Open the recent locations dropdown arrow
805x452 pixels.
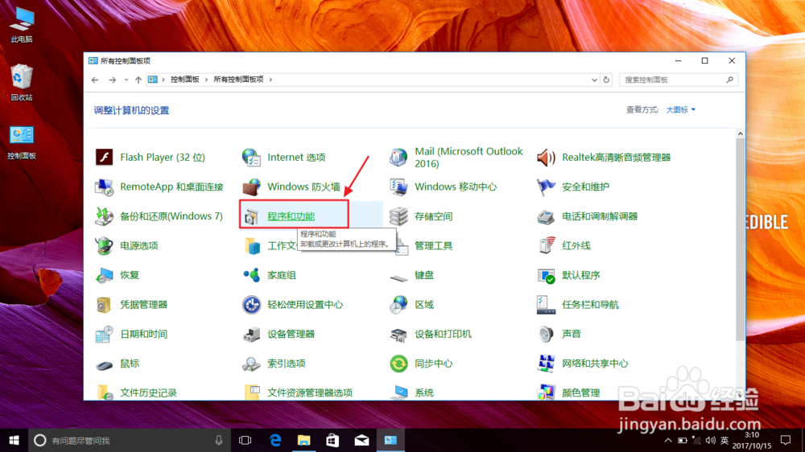tap(126, 80)
